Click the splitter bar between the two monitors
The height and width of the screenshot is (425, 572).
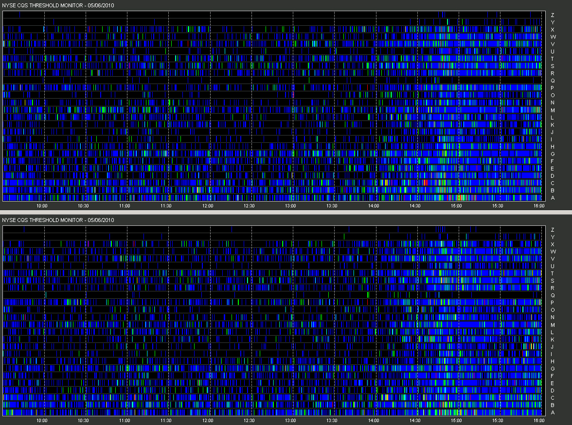286,212
